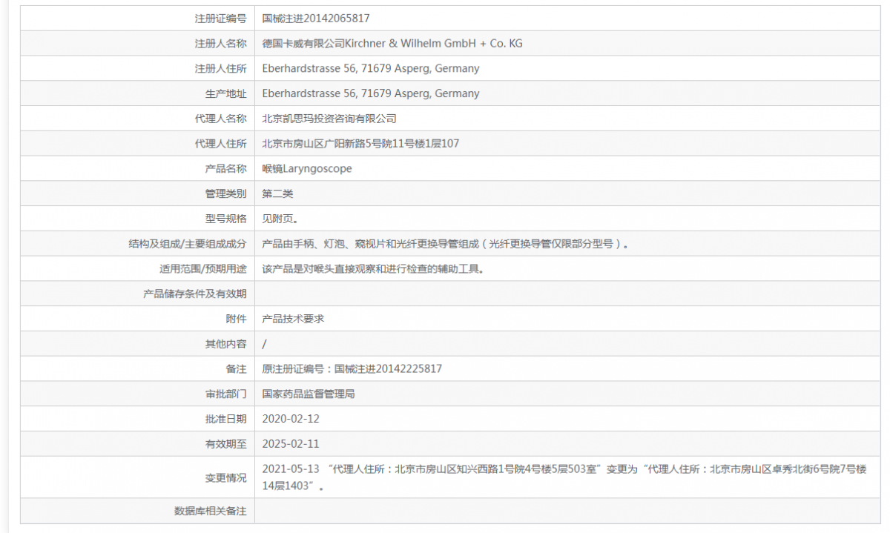Select product name 喉镜Laryngoscope
Image resolution: width=890 pixels, height=533 pixels.
(x=307, y=169)
